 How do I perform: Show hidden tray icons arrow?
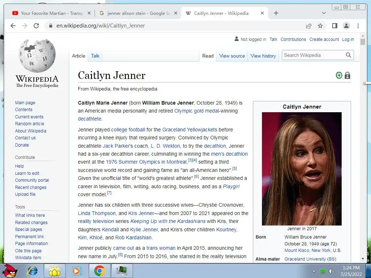[314, 271]
